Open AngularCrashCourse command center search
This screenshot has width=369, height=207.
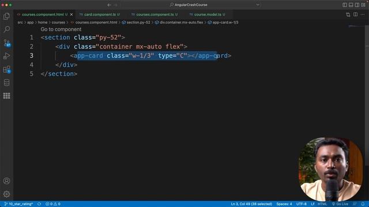click(189, 5)
